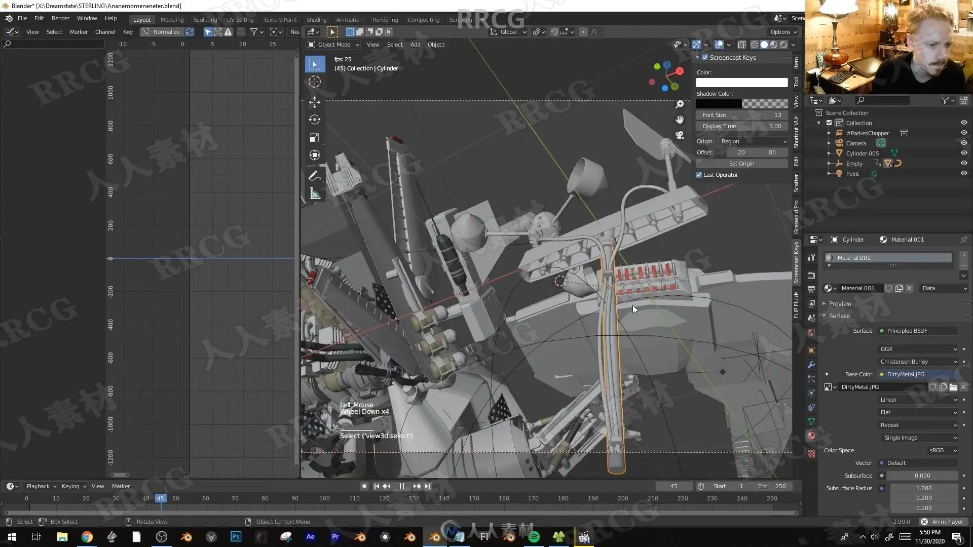The height and width of the screenshot is (547, 973).
Task: Toggle the Screencast Keys checkbox
Action: tap(705, 58)
